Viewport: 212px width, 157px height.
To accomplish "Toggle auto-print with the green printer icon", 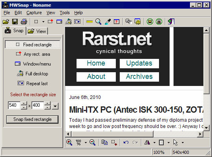I will coord(159,22).
